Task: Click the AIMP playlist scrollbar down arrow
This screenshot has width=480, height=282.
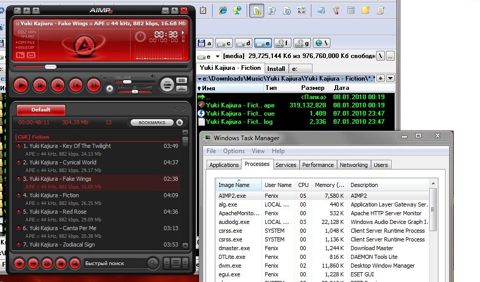Action: (185, 246)
